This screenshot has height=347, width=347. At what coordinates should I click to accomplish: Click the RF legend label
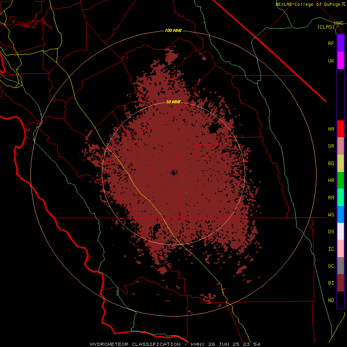(331, 43)
